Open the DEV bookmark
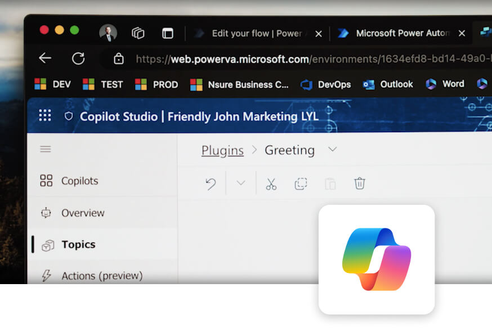 [52, 84]
